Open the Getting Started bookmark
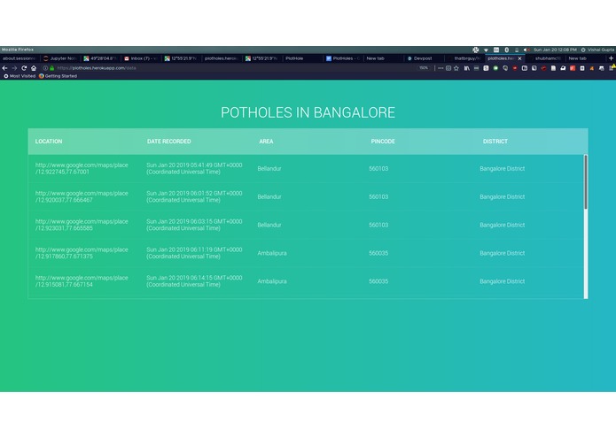The image size is (616, 437). (x=58, y=76)
